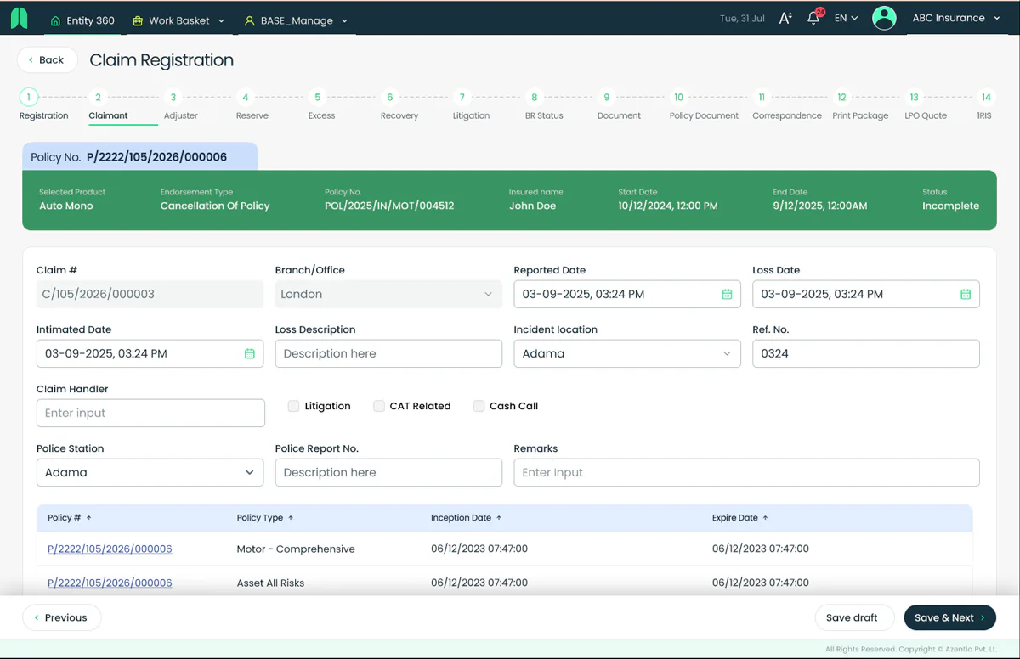Focus the Loss Description input field
Image resolution: width=1020 pixels, height=659 pixels.
pyautogui.click(x=388, y=353)
